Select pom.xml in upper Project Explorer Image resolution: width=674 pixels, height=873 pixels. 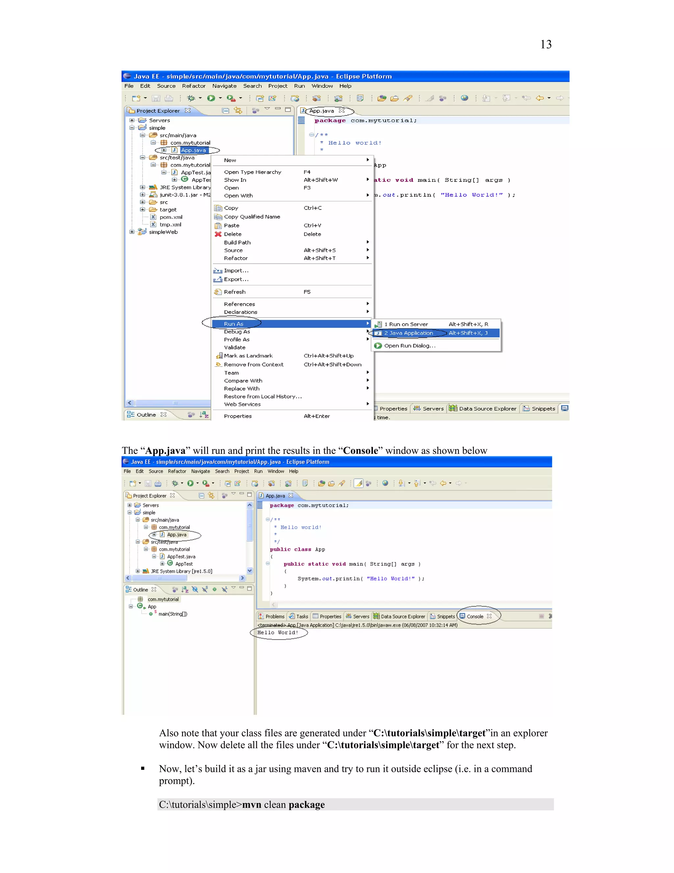click(x=171, y=217)
